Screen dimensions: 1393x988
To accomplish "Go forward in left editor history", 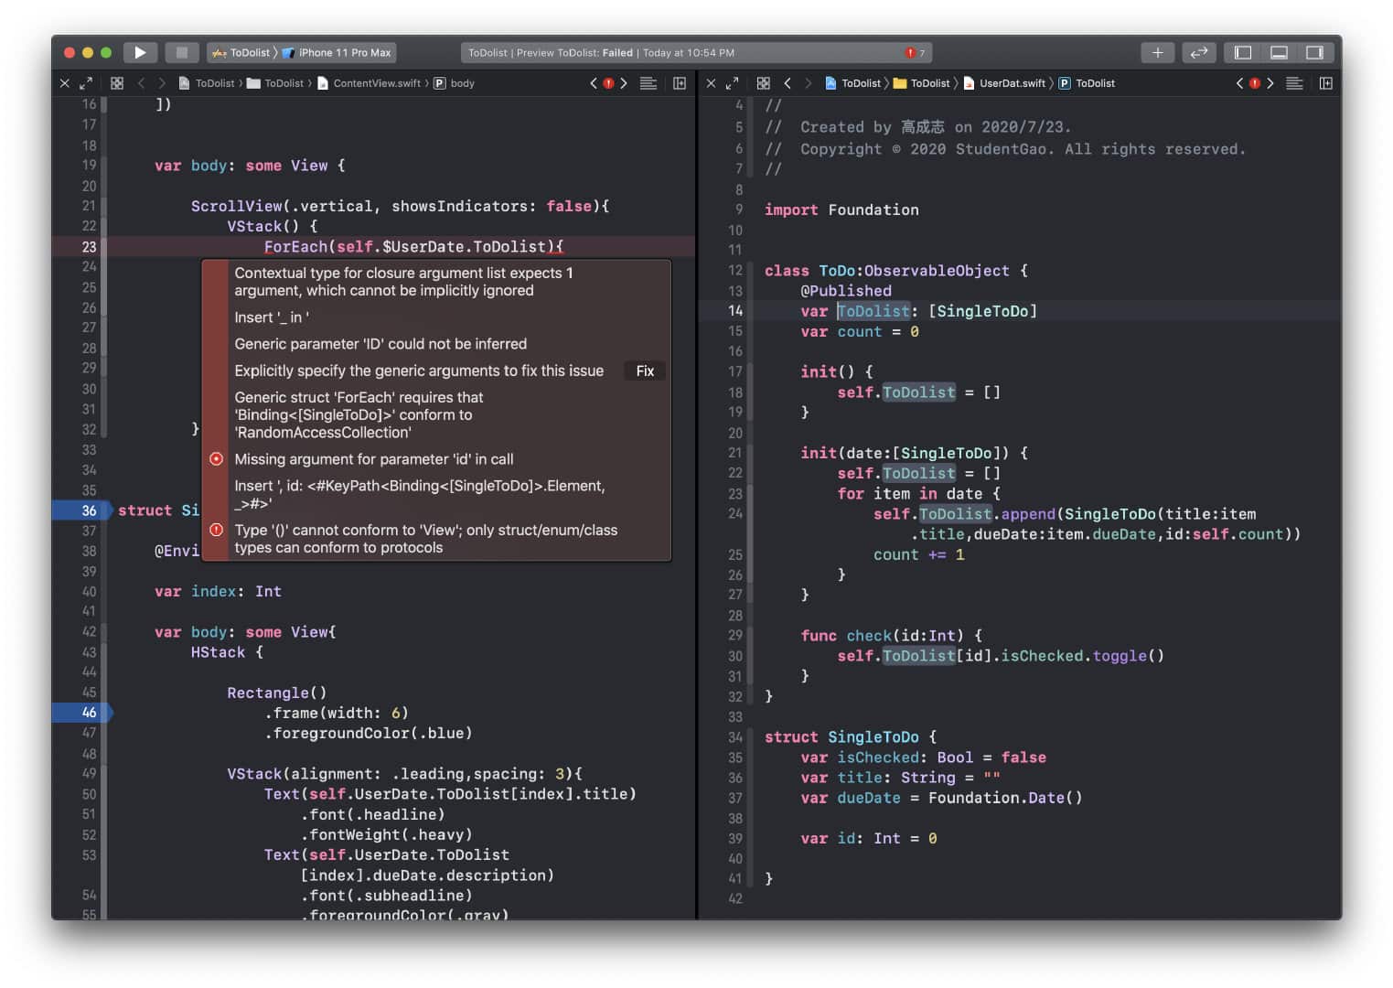I will pos(162,83).
